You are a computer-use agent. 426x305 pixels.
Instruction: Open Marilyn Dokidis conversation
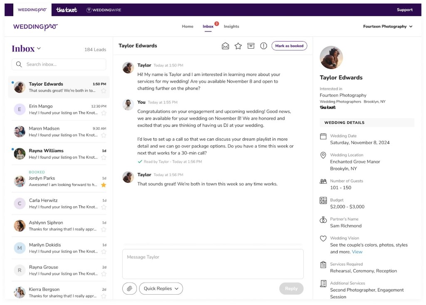[59, 248]
